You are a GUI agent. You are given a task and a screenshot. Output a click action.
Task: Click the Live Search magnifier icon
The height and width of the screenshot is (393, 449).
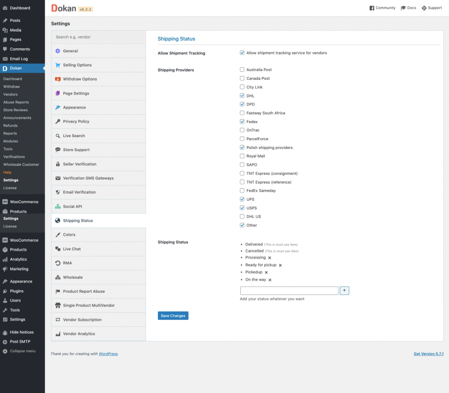click(x=58, y=136)
